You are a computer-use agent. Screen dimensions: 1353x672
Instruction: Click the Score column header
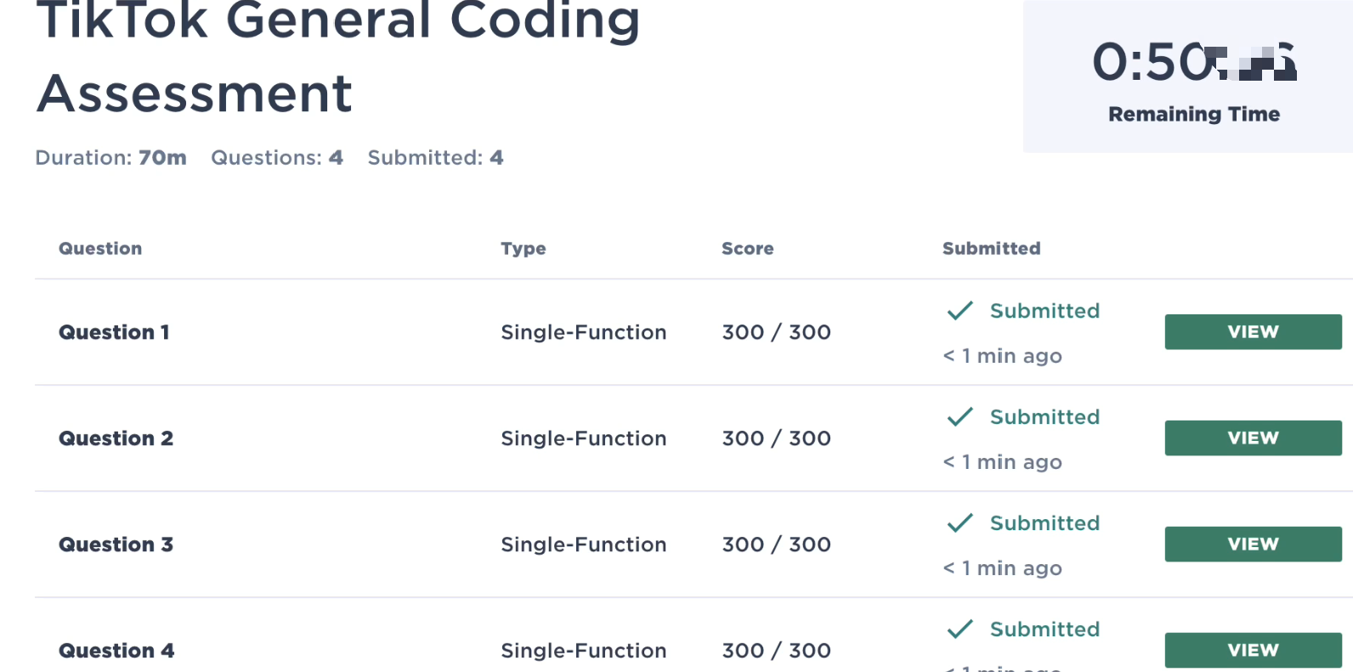(x=747, y=249)
